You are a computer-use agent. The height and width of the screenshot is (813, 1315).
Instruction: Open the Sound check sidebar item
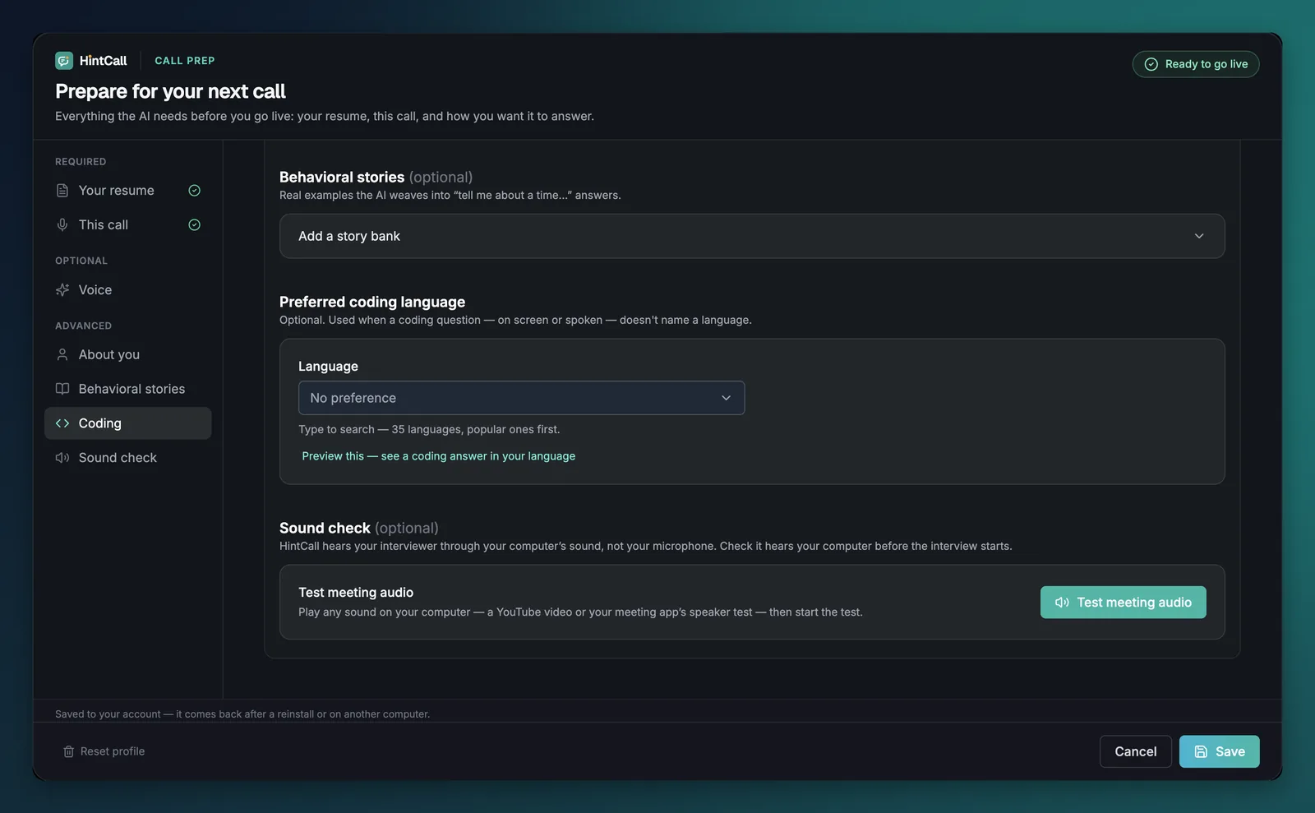[x=127, y=458]
